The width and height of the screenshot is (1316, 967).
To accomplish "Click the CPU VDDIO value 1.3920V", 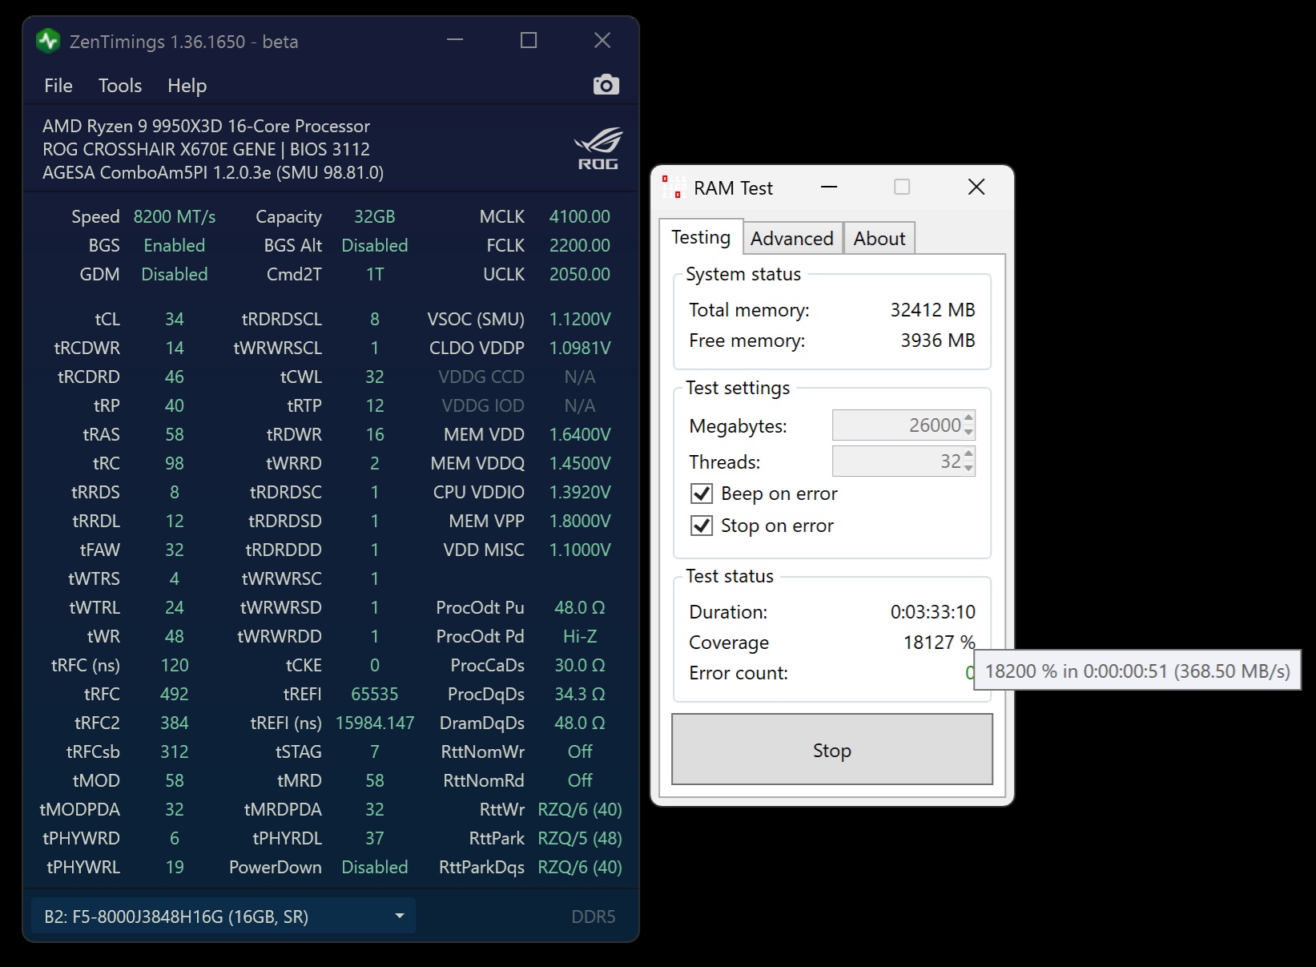I will 580,493.
